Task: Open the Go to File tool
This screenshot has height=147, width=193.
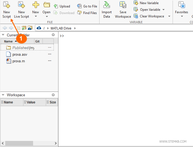Action: pyautogui.click(x=87, y=6)
